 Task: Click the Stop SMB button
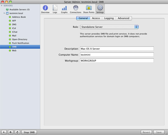click(29, 132)
